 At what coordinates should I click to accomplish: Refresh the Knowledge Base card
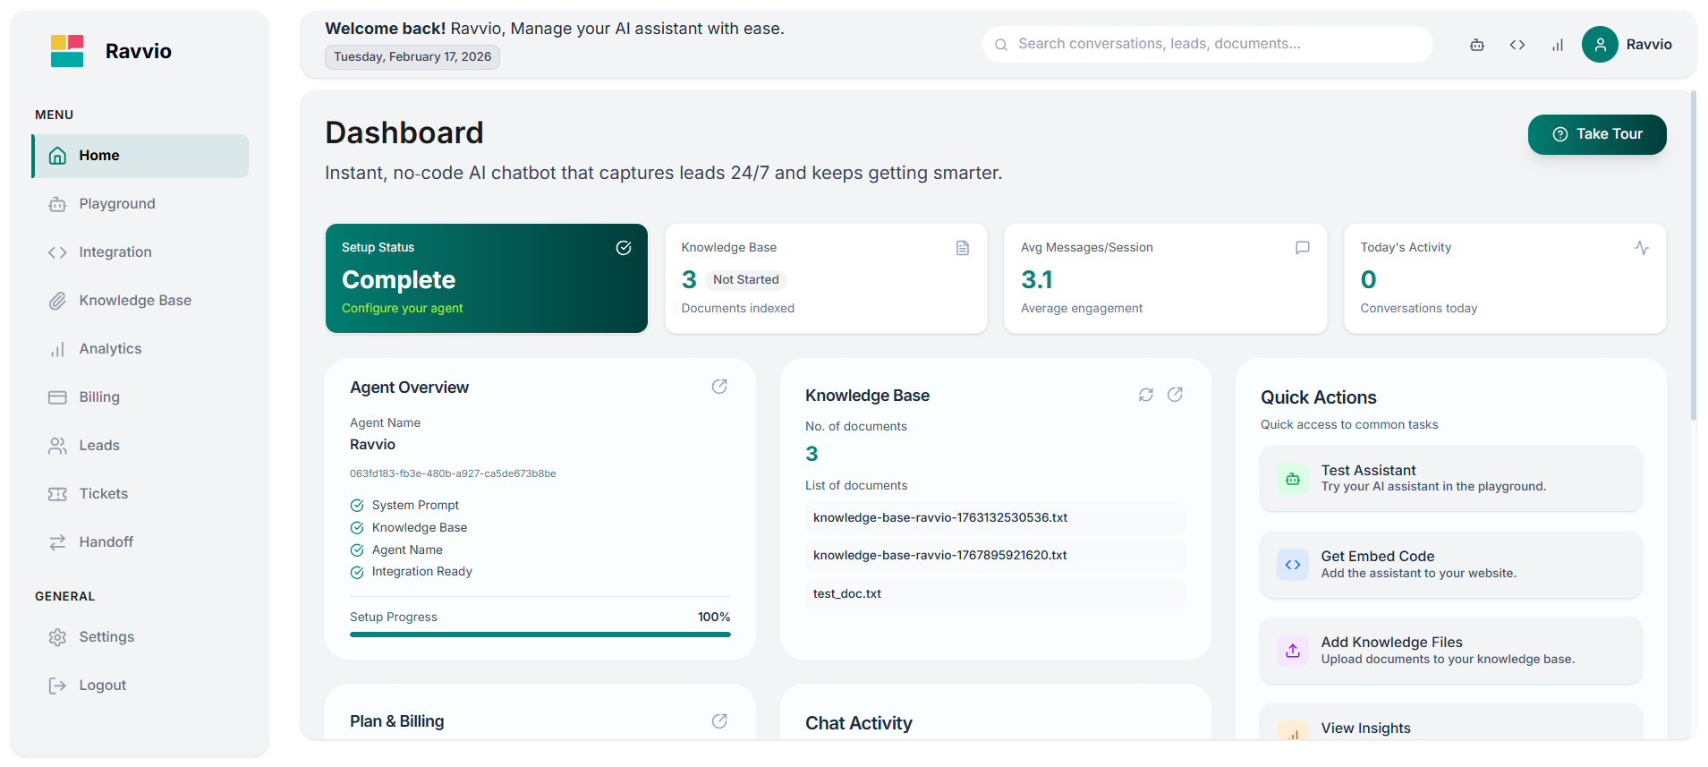[x=1145, y=395]
